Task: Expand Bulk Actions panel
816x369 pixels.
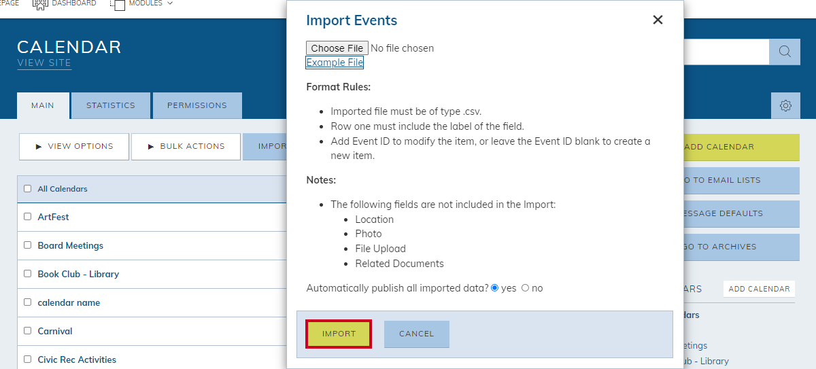Action: (186, 146)
